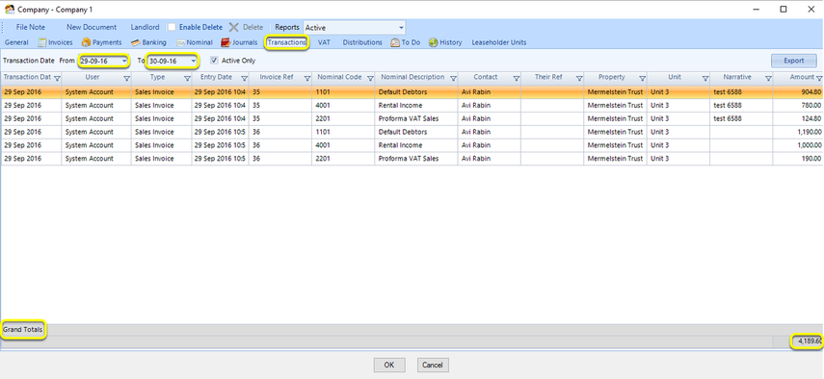Click the Delete X icon

pyautogui.click(x=234, y=27)
